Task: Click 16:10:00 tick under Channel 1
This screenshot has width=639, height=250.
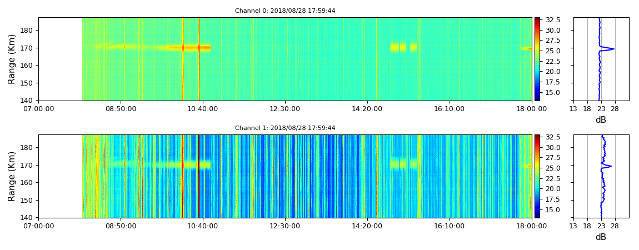Action: [450, 226]
